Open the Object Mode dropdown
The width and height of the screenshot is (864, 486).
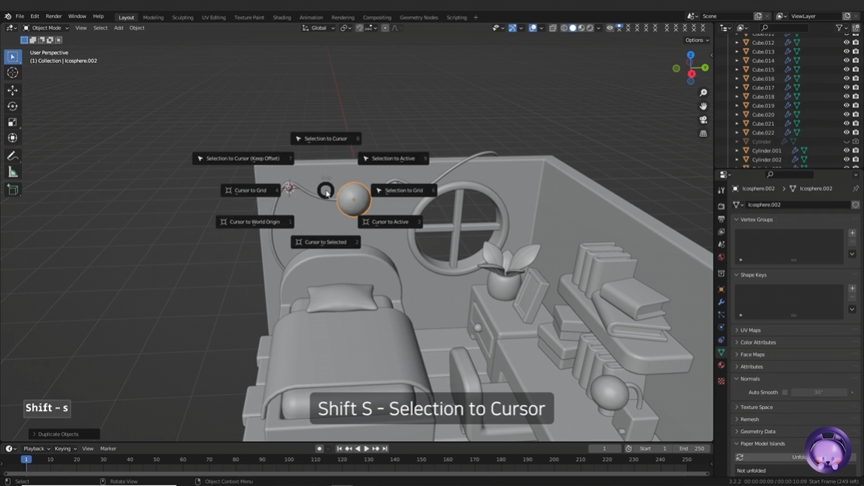[x=46, y=28]
